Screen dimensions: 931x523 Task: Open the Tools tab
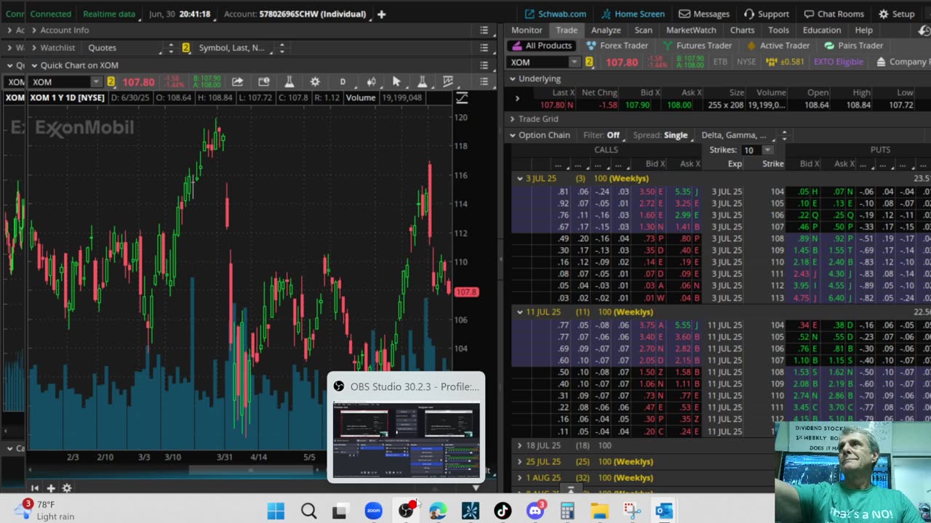[x=779, y=31]
